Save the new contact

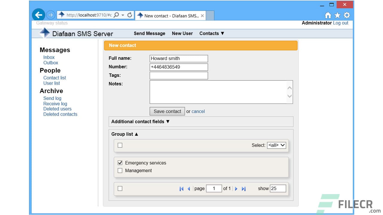coord(167,111)
